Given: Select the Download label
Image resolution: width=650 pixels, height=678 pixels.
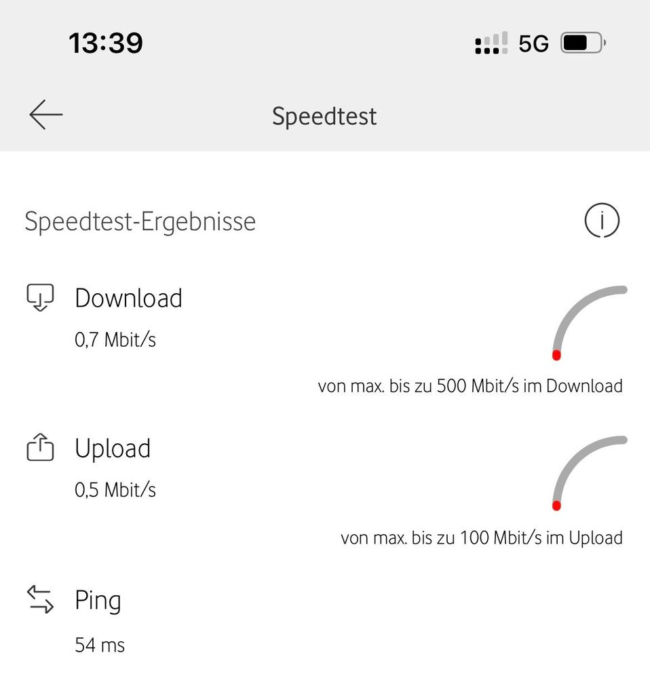Looking at the screenshot, I should [x=128, y=299].
